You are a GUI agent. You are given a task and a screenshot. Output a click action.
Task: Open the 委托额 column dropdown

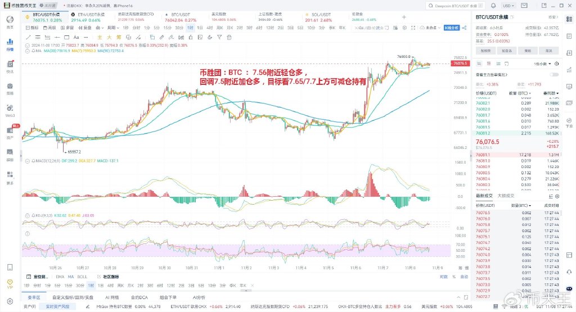[551, 93]
